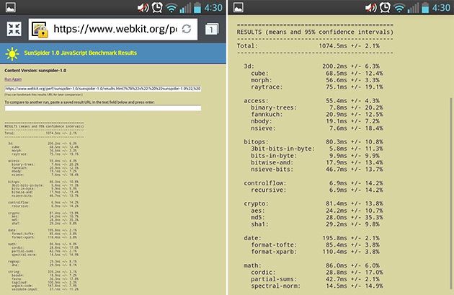This screenshot has height=295, width=454.
Task: Tap the 4:30 clock in right status bar
Action: point(441,7)
